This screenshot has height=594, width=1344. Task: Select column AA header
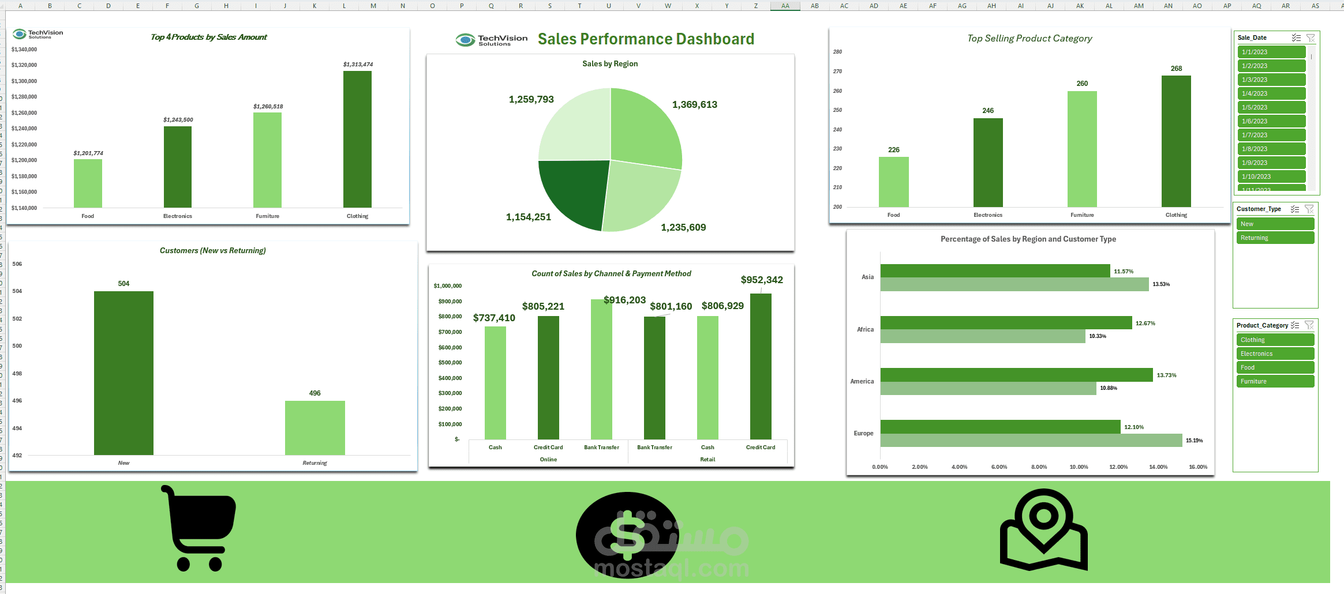[x=785, y=6]
